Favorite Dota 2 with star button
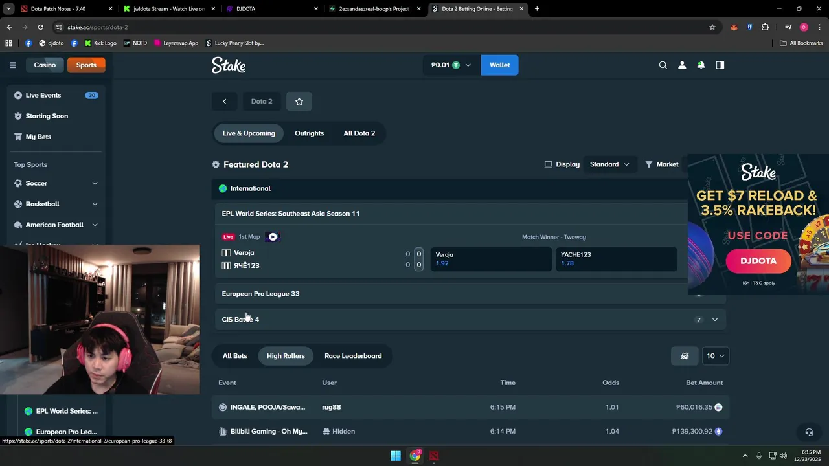Screen dimensions: 829x466 tap(299, 101)
